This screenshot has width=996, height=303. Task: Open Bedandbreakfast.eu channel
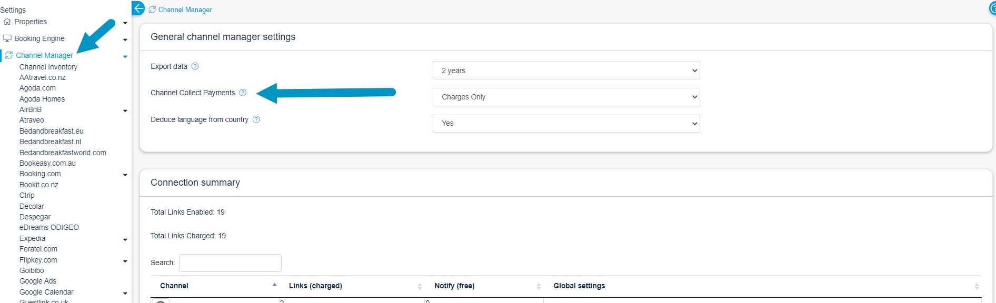pyautogui.click(x=52, y=131)
